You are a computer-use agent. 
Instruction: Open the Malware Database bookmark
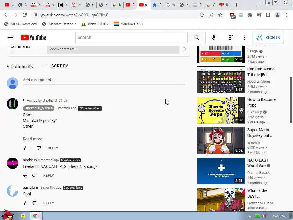tap(60, 24)
